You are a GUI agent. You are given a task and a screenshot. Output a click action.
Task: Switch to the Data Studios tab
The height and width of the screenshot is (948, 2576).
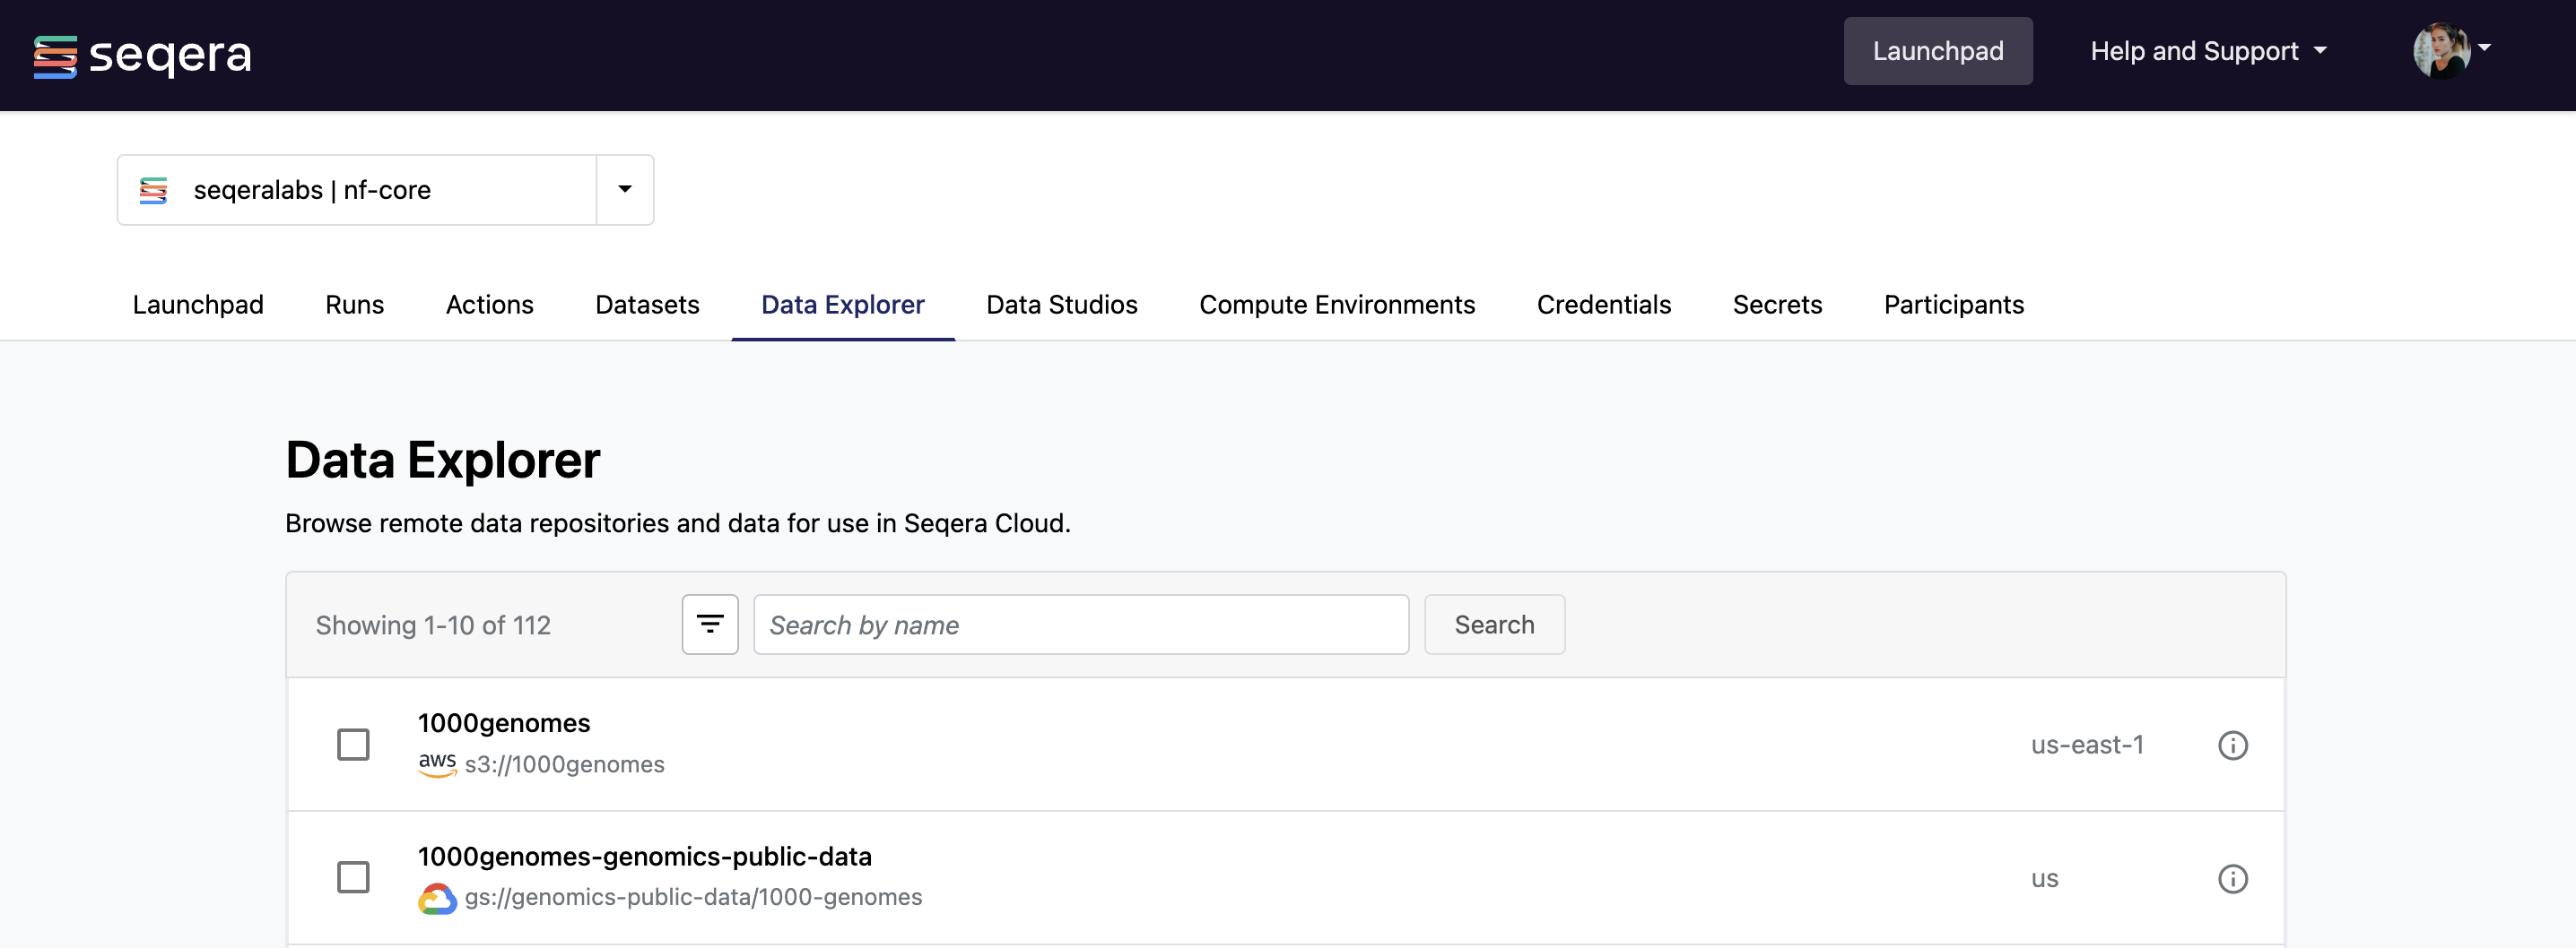coord(1061,305)
